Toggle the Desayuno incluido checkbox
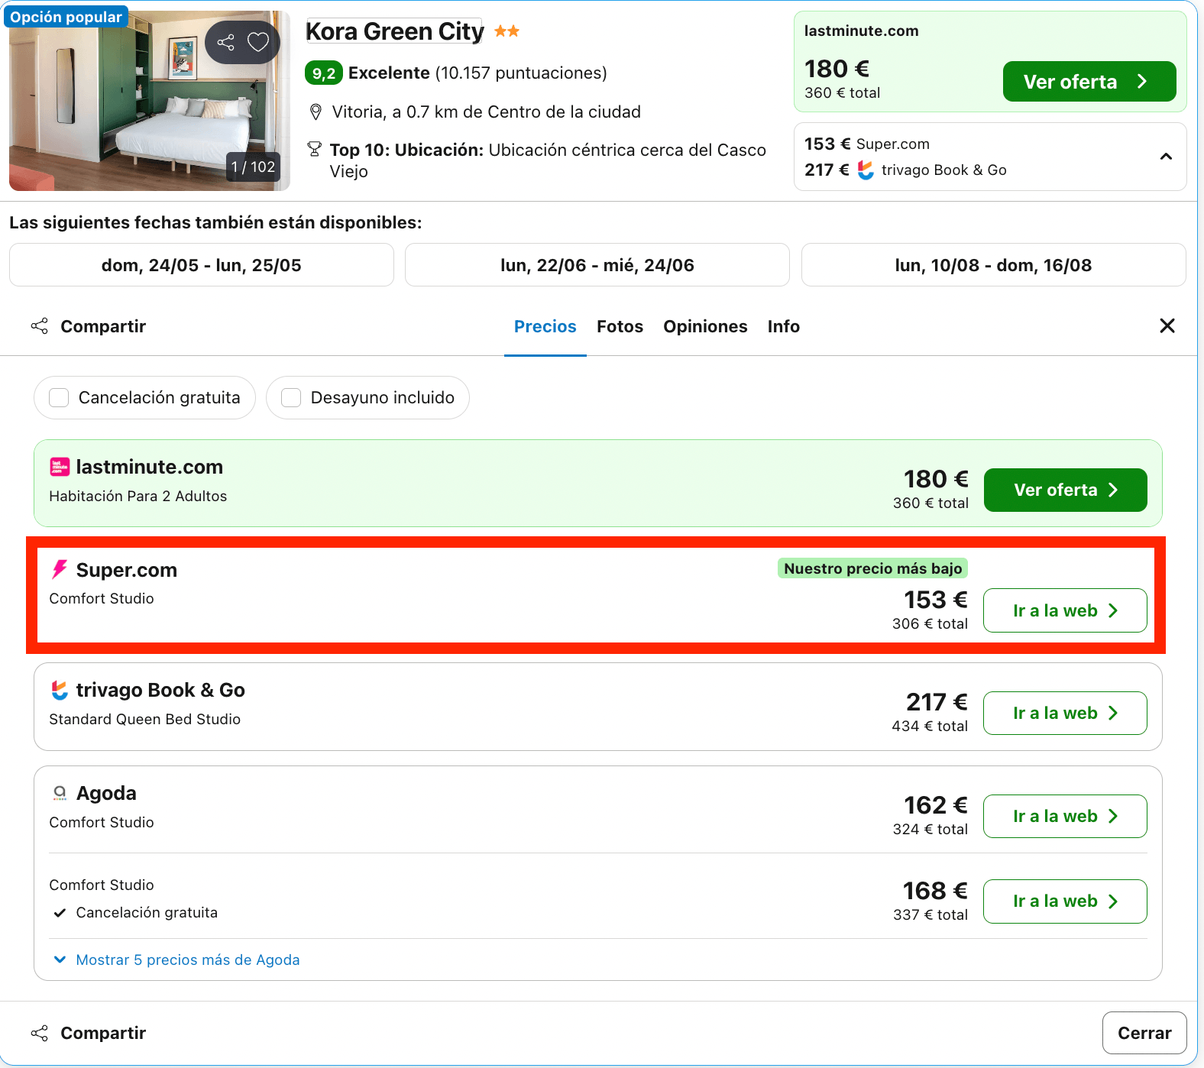Screen dimensions: 1204x1068 [x=291, y=398]
